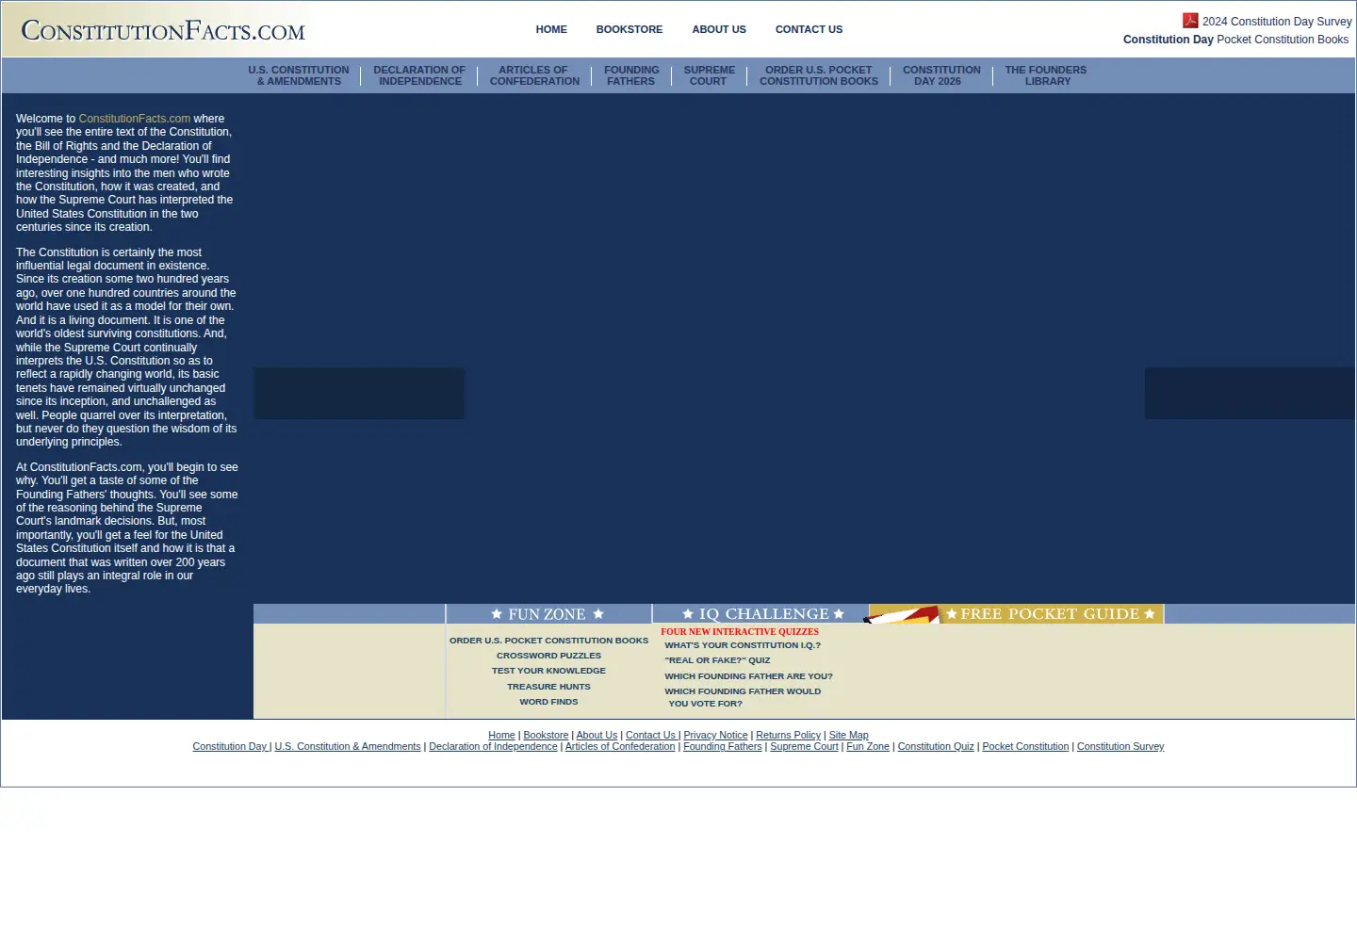Follow ConstitutionFacts.com link in welcome text
The height and width of the screenshot is (942, 1357).
click(x=134, y=119)
